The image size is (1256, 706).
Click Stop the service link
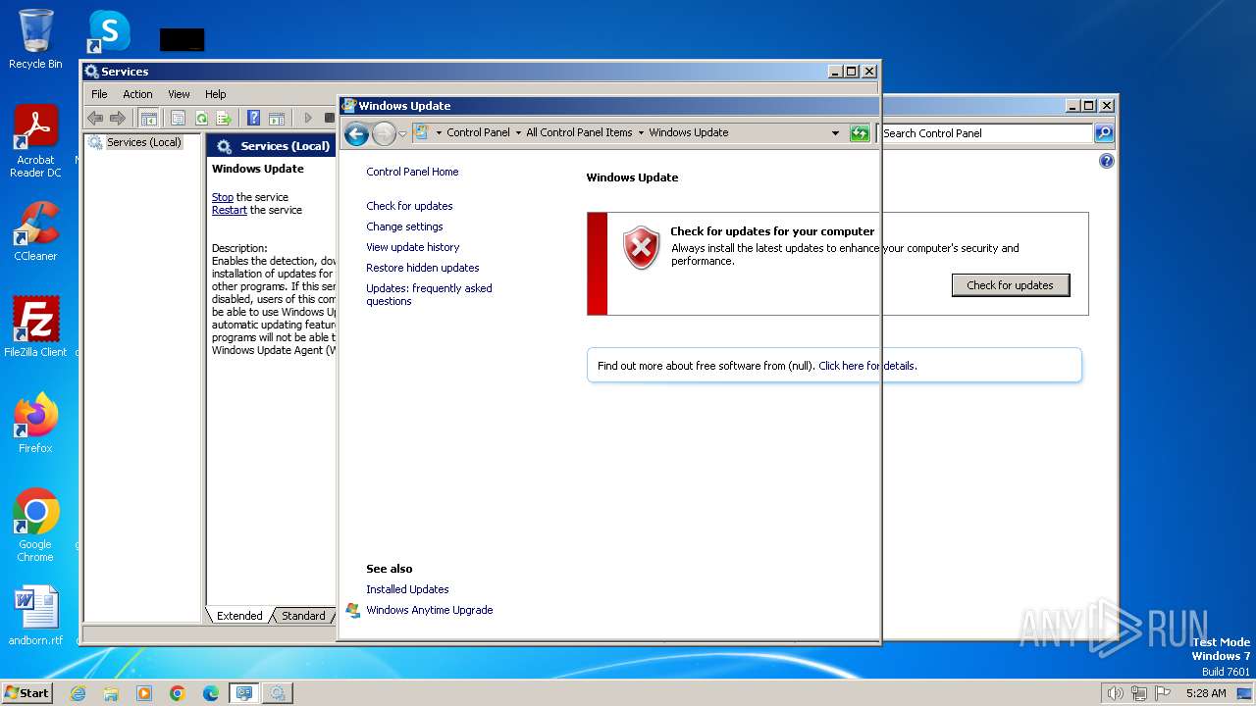223,197
